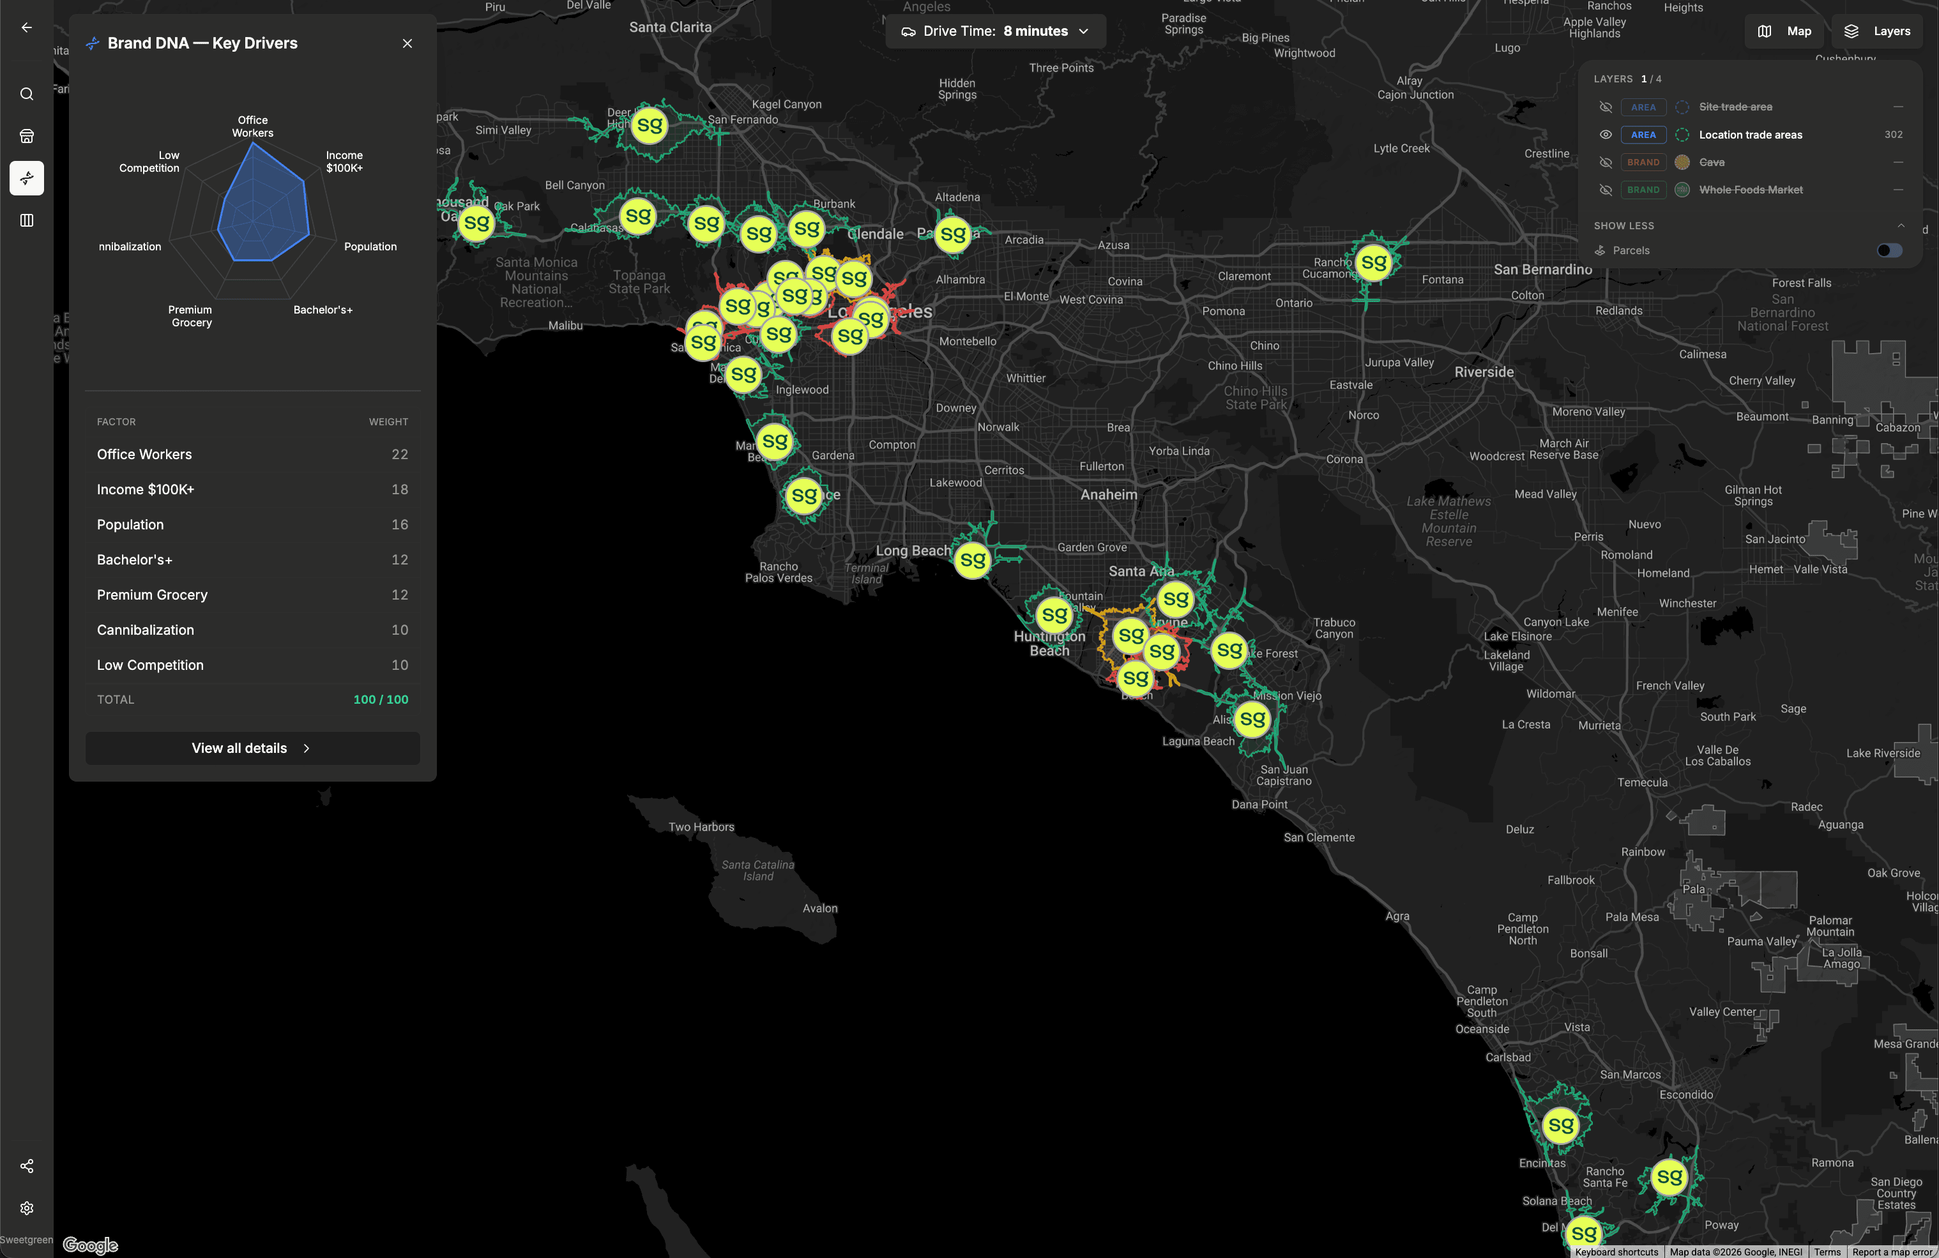Open the store locations sidebar icon
The image size is (1939, 1258).
[x=27, y=136]
